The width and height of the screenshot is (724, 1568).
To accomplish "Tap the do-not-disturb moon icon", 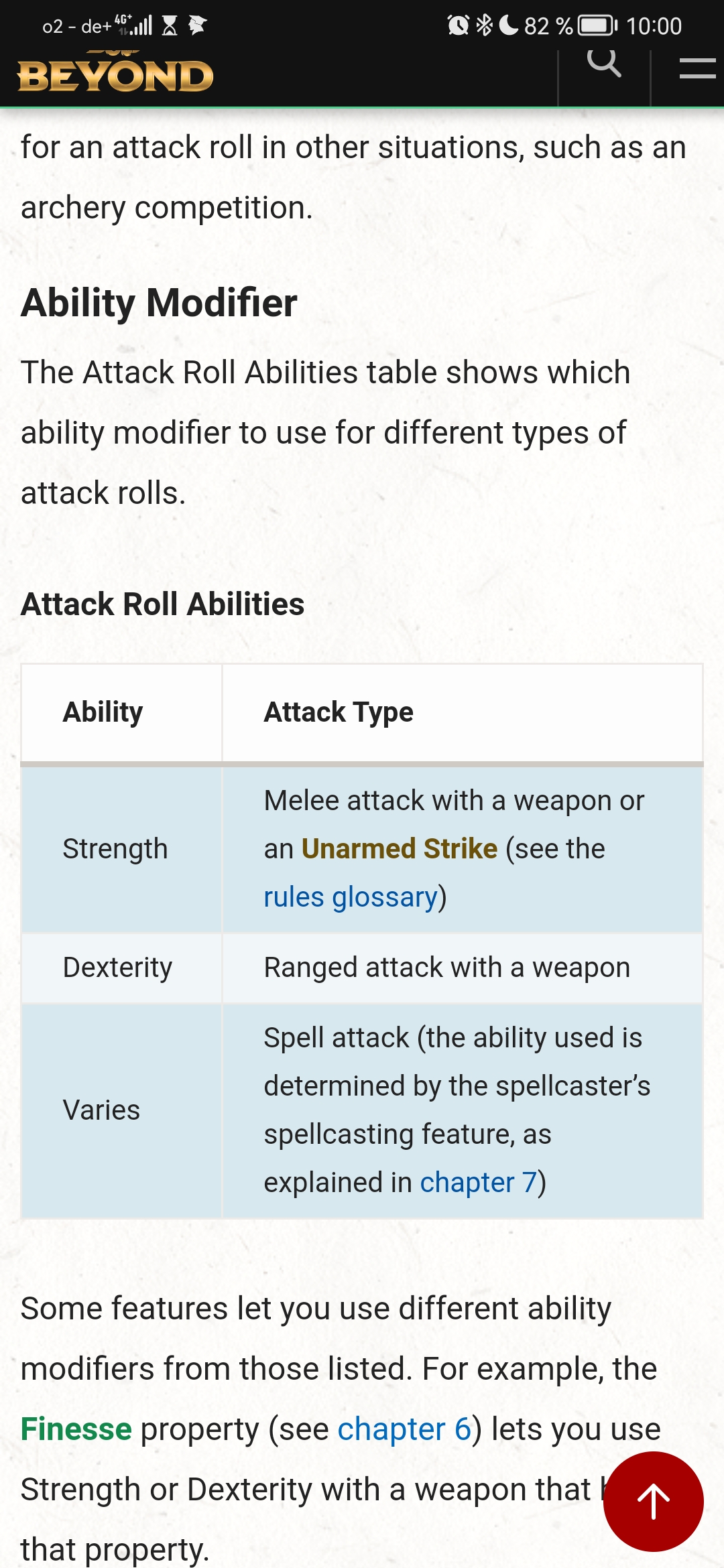I will 509,25.
